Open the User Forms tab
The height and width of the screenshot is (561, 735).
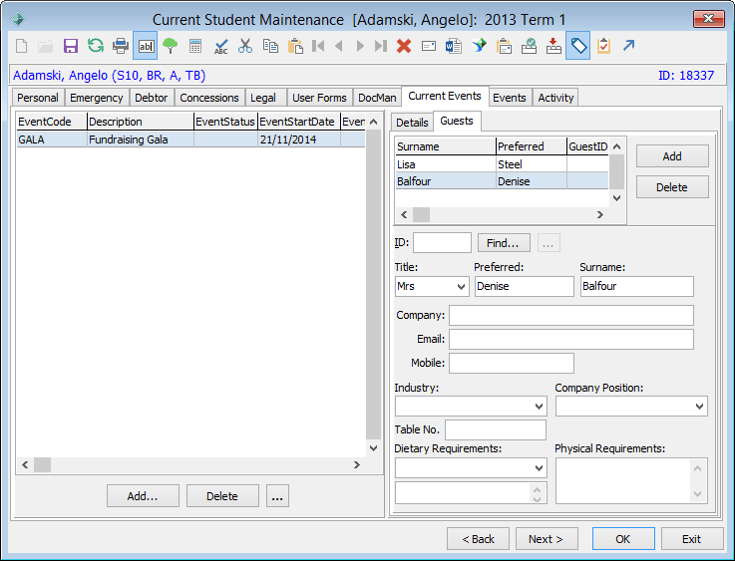tap(319, 98)
